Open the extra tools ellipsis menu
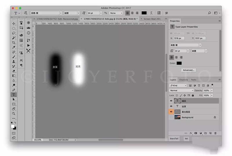Viewport: 232px width, 156px height. pyautogui.click(x=14, y=118)
